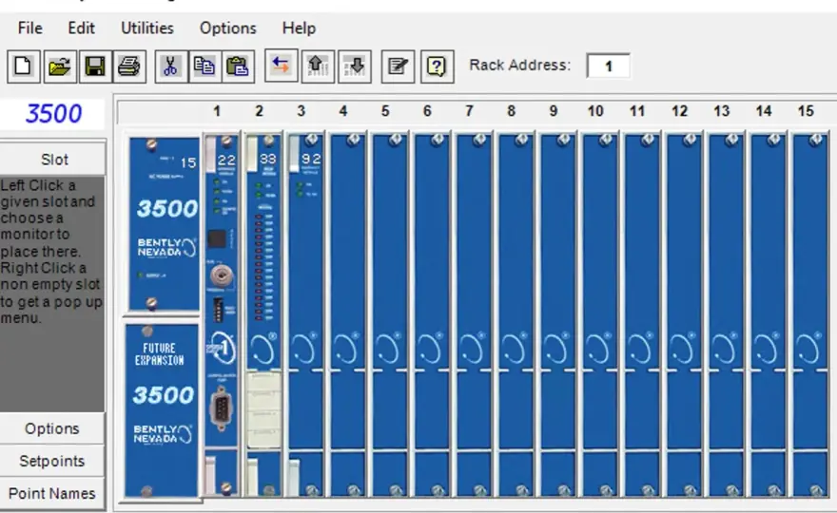Upload configuration from rack icon

pos(318,66)
